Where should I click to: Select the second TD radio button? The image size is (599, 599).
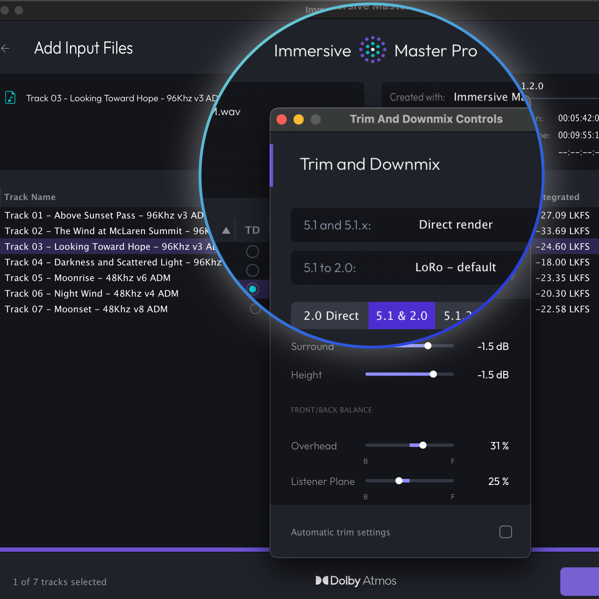(252, 270)
